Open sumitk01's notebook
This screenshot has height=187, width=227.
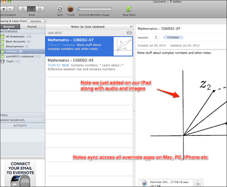pyautogui.click(x=23, y=57)
